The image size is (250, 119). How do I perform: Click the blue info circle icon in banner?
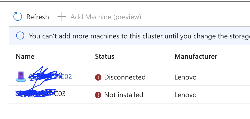pyautogui.click(x=20, y=36)
